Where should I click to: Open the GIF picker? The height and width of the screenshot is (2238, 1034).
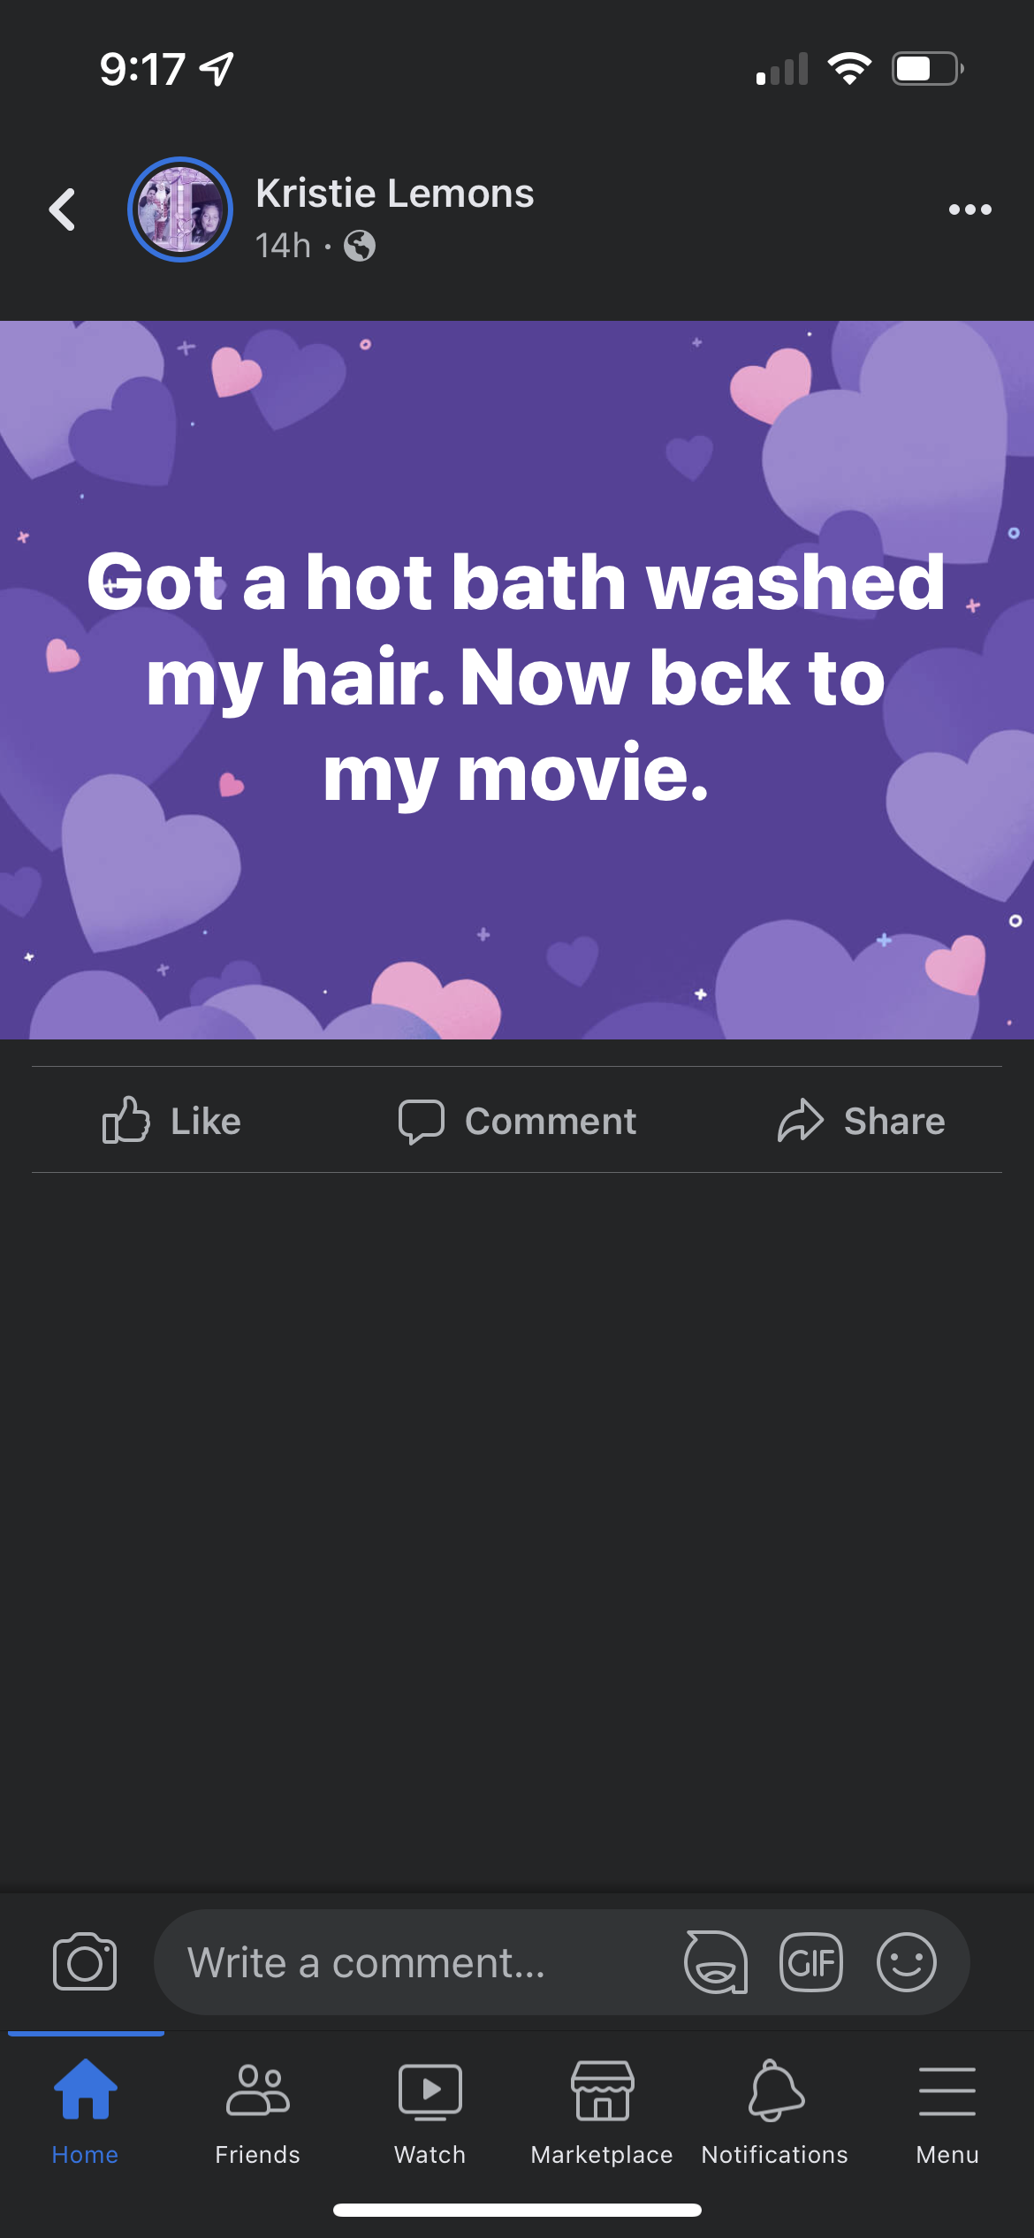pyautogui.click(x=811, y=1962)
